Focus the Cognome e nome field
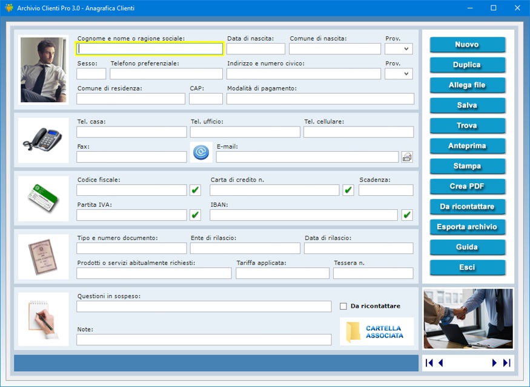The image size is (530, 387). tap(150, 49)
